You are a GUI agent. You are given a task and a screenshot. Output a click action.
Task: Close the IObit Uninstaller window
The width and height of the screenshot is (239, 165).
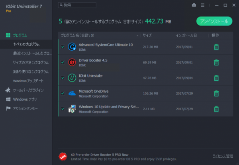click(234, 5)
